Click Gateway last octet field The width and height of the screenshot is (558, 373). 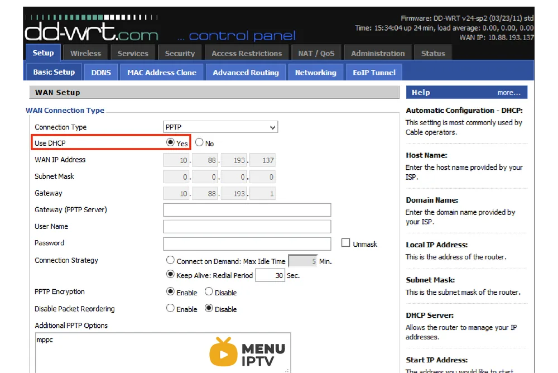tap(263, 194)
